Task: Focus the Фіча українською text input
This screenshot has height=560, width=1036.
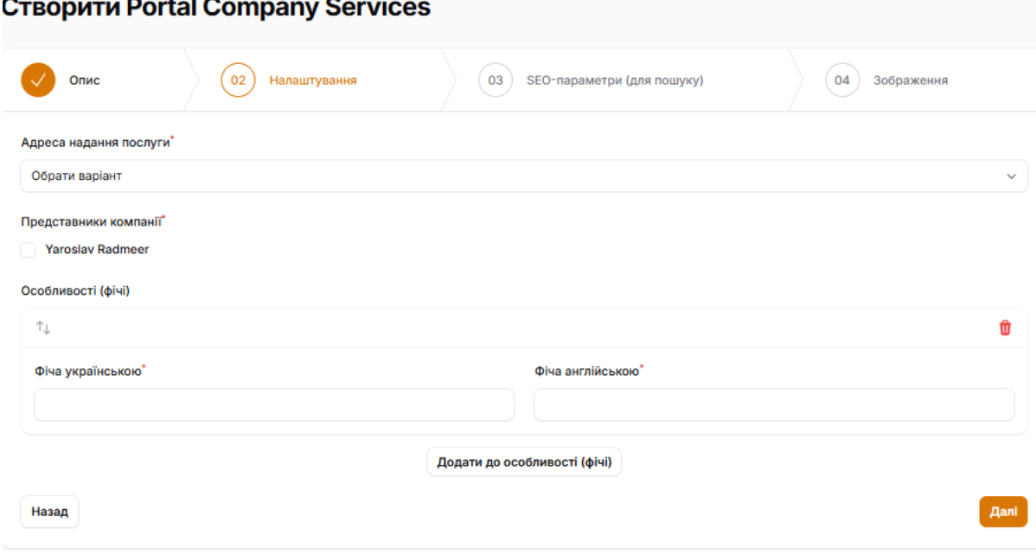Action: pyautogui.click(x=274, y=404)
